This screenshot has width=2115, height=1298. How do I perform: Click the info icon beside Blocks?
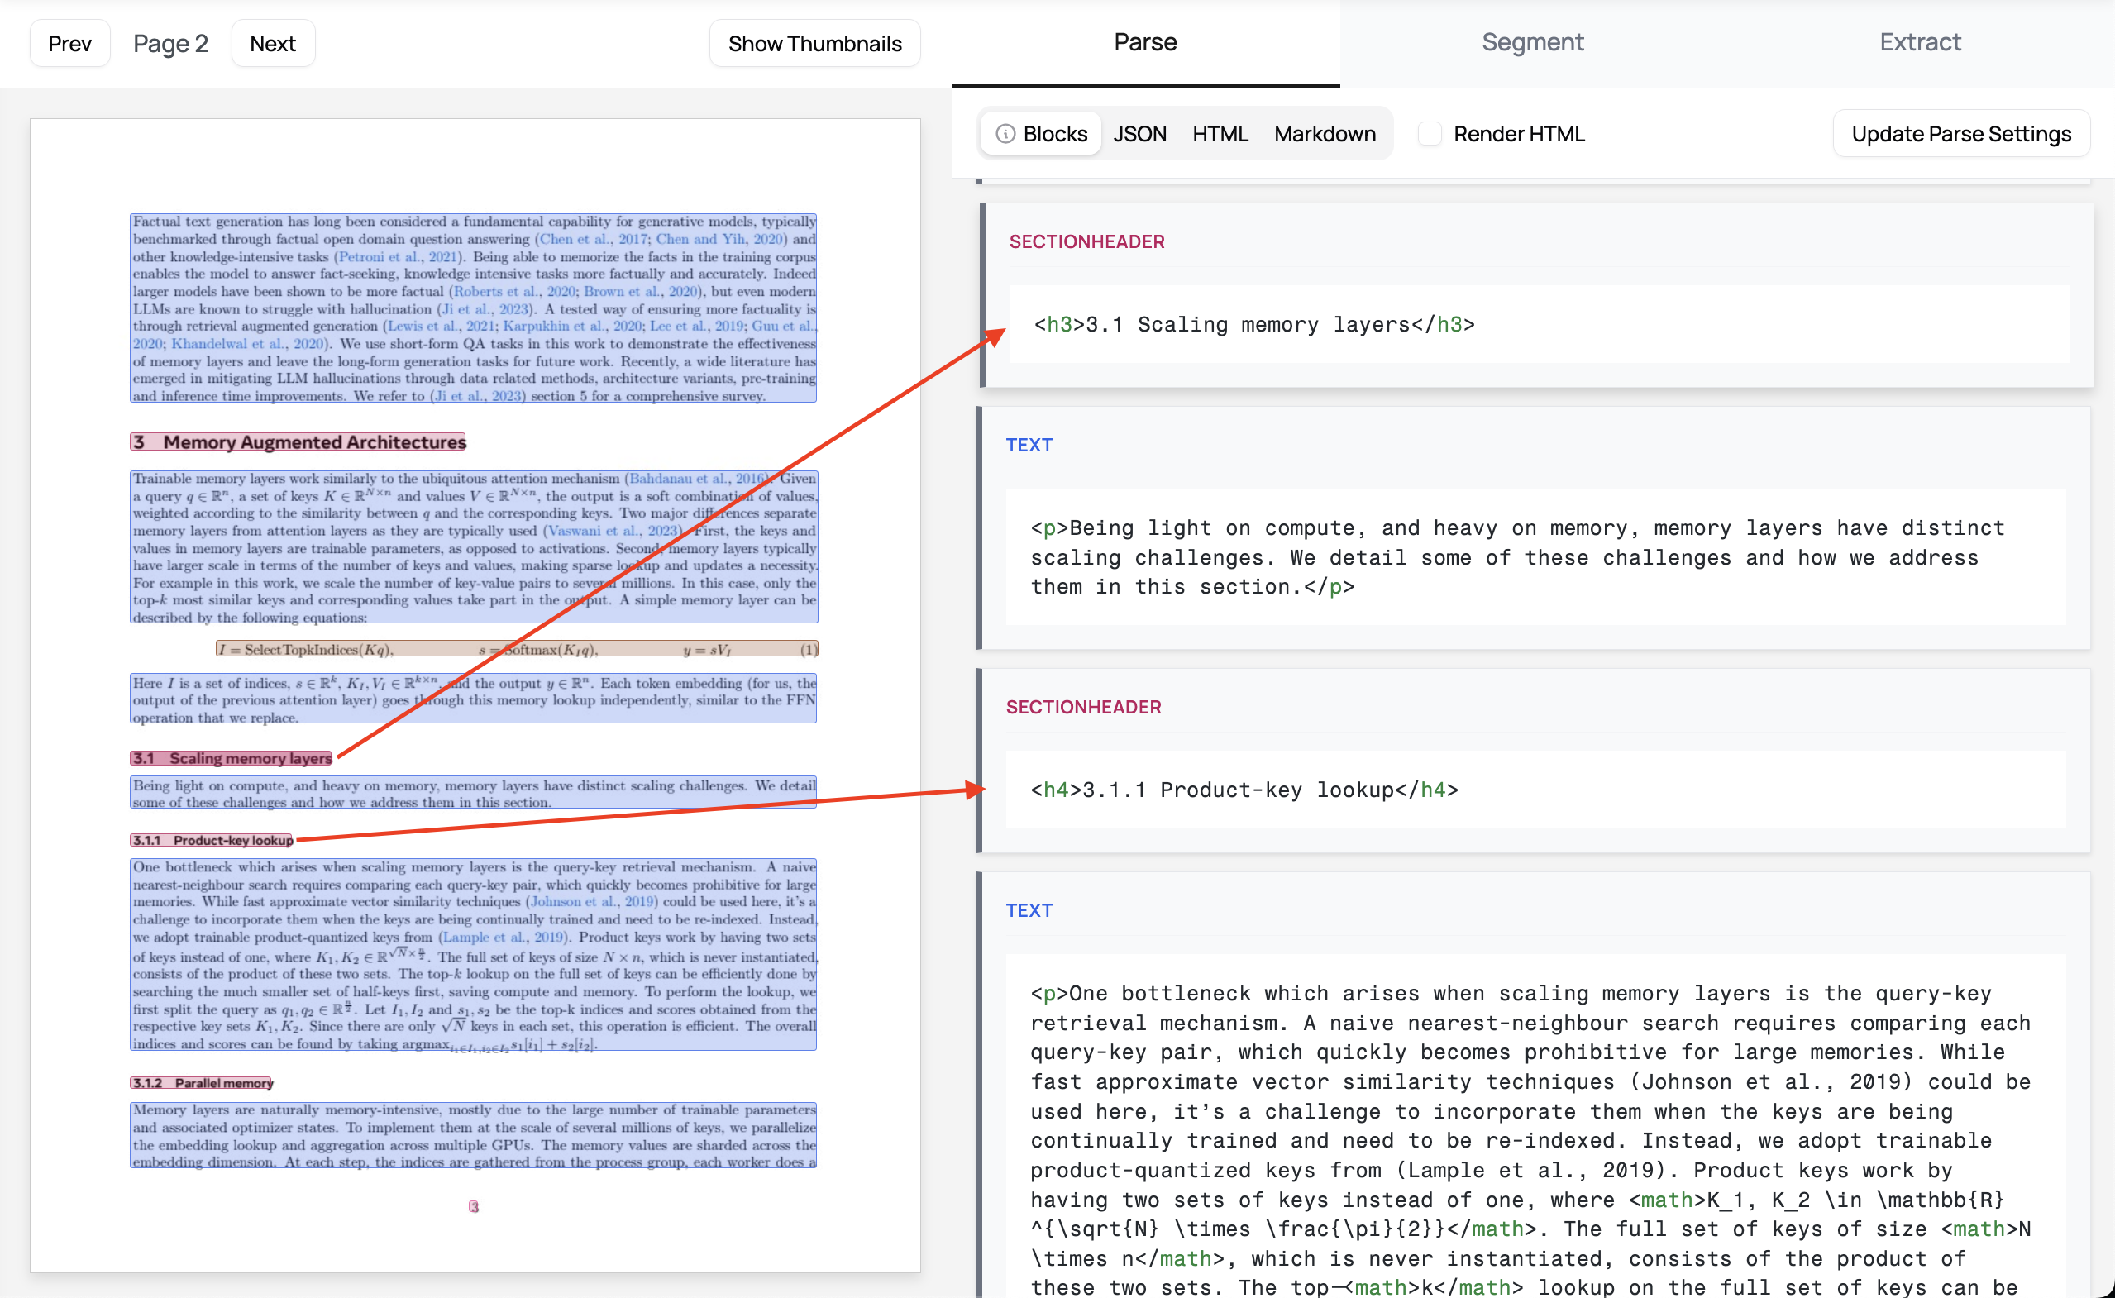(1005, 134)
